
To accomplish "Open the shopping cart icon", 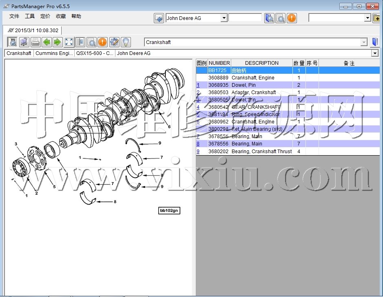I will pyautogui.click(x=24, y=42).
